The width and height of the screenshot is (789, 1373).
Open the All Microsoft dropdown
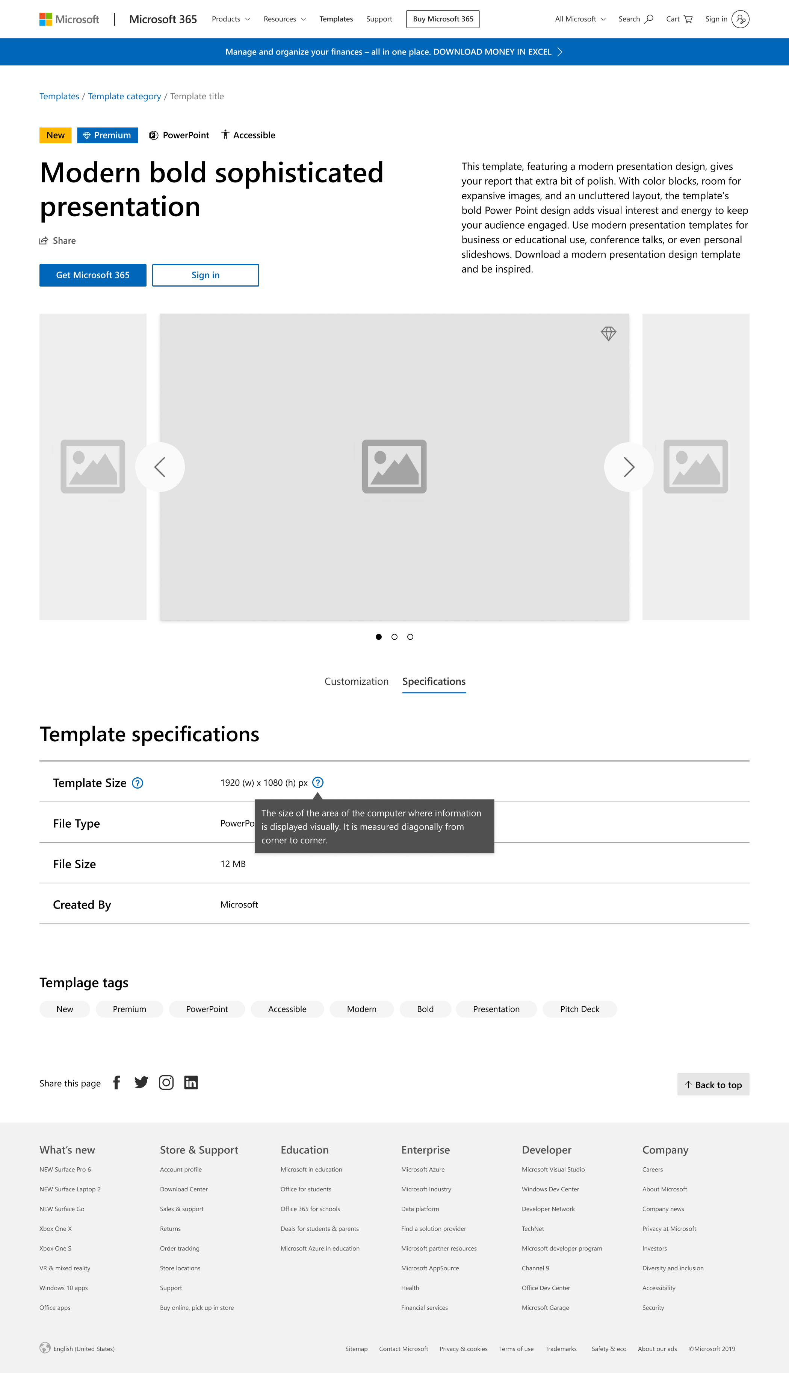[580, 19]
